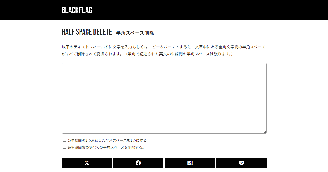Grab the textarea resize handle corner
Screen dimensions: 328x172
(x=265, y=132)
